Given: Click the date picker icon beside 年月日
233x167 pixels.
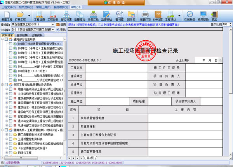Looking at the screenshot, I should (220, 60).
